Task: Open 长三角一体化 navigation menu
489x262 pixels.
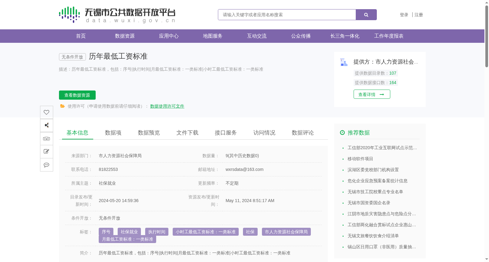Action: (345, 36)
